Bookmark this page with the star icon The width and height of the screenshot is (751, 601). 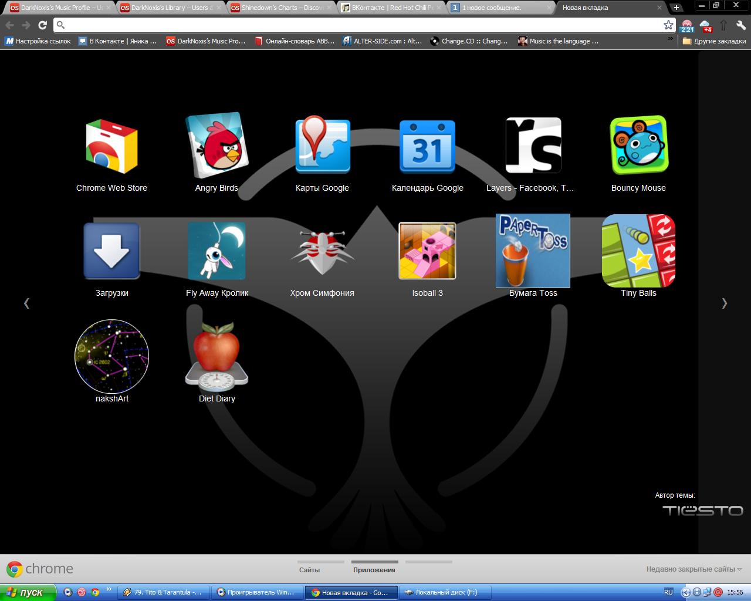point(668,25)
